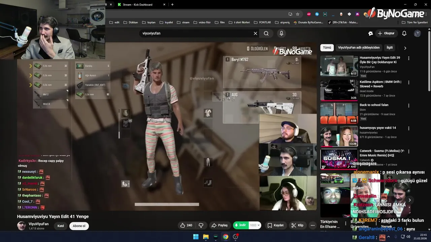
Task: Open YouTube notifications bell
Action: (404, 33)
